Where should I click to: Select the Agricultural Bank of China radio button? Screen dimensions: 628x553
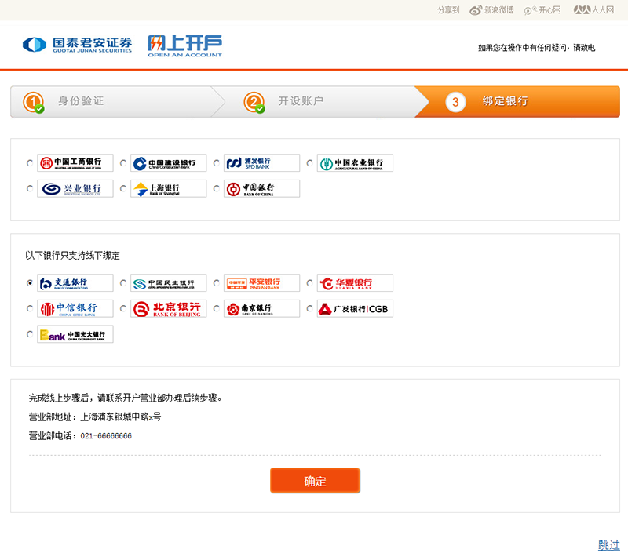(x=309, y=164)
